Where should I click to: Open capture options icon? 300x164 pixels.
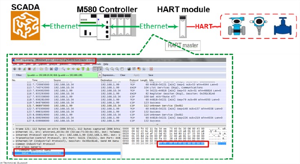(20, 69)
